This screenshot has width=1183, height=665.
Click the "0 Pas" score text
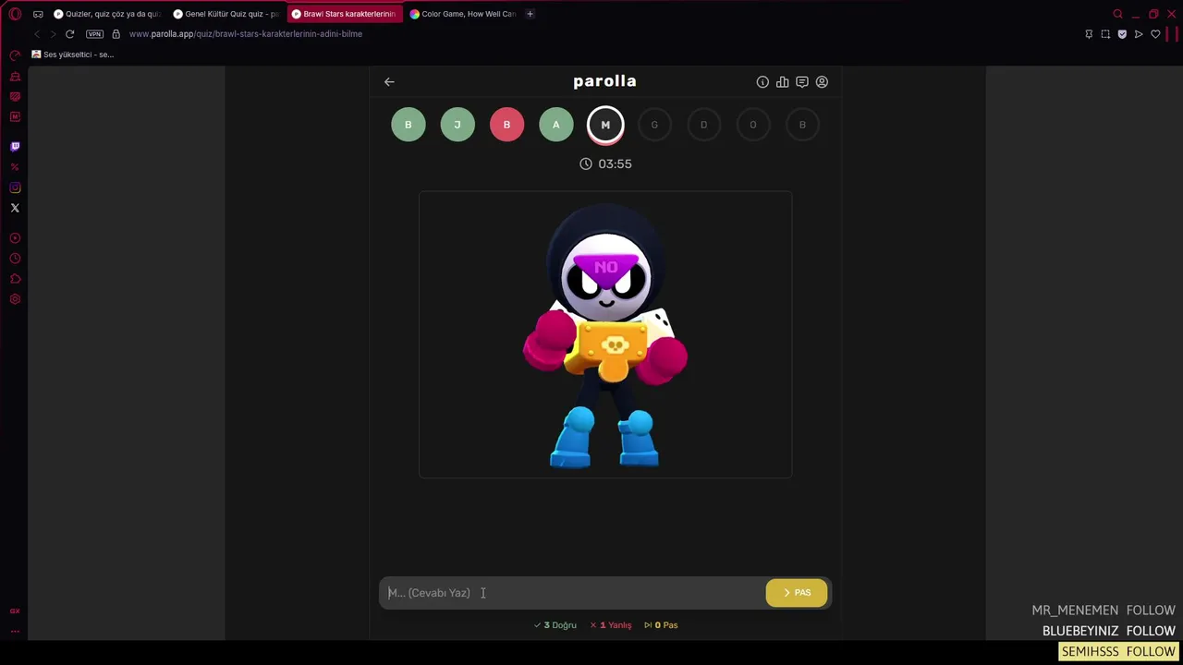click(x=661, y=625)
